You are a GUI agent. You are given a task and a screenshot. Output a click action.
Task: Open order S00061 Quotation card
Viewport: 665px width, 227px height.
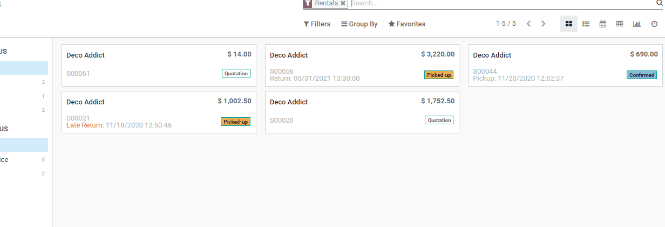coord(159,65)
